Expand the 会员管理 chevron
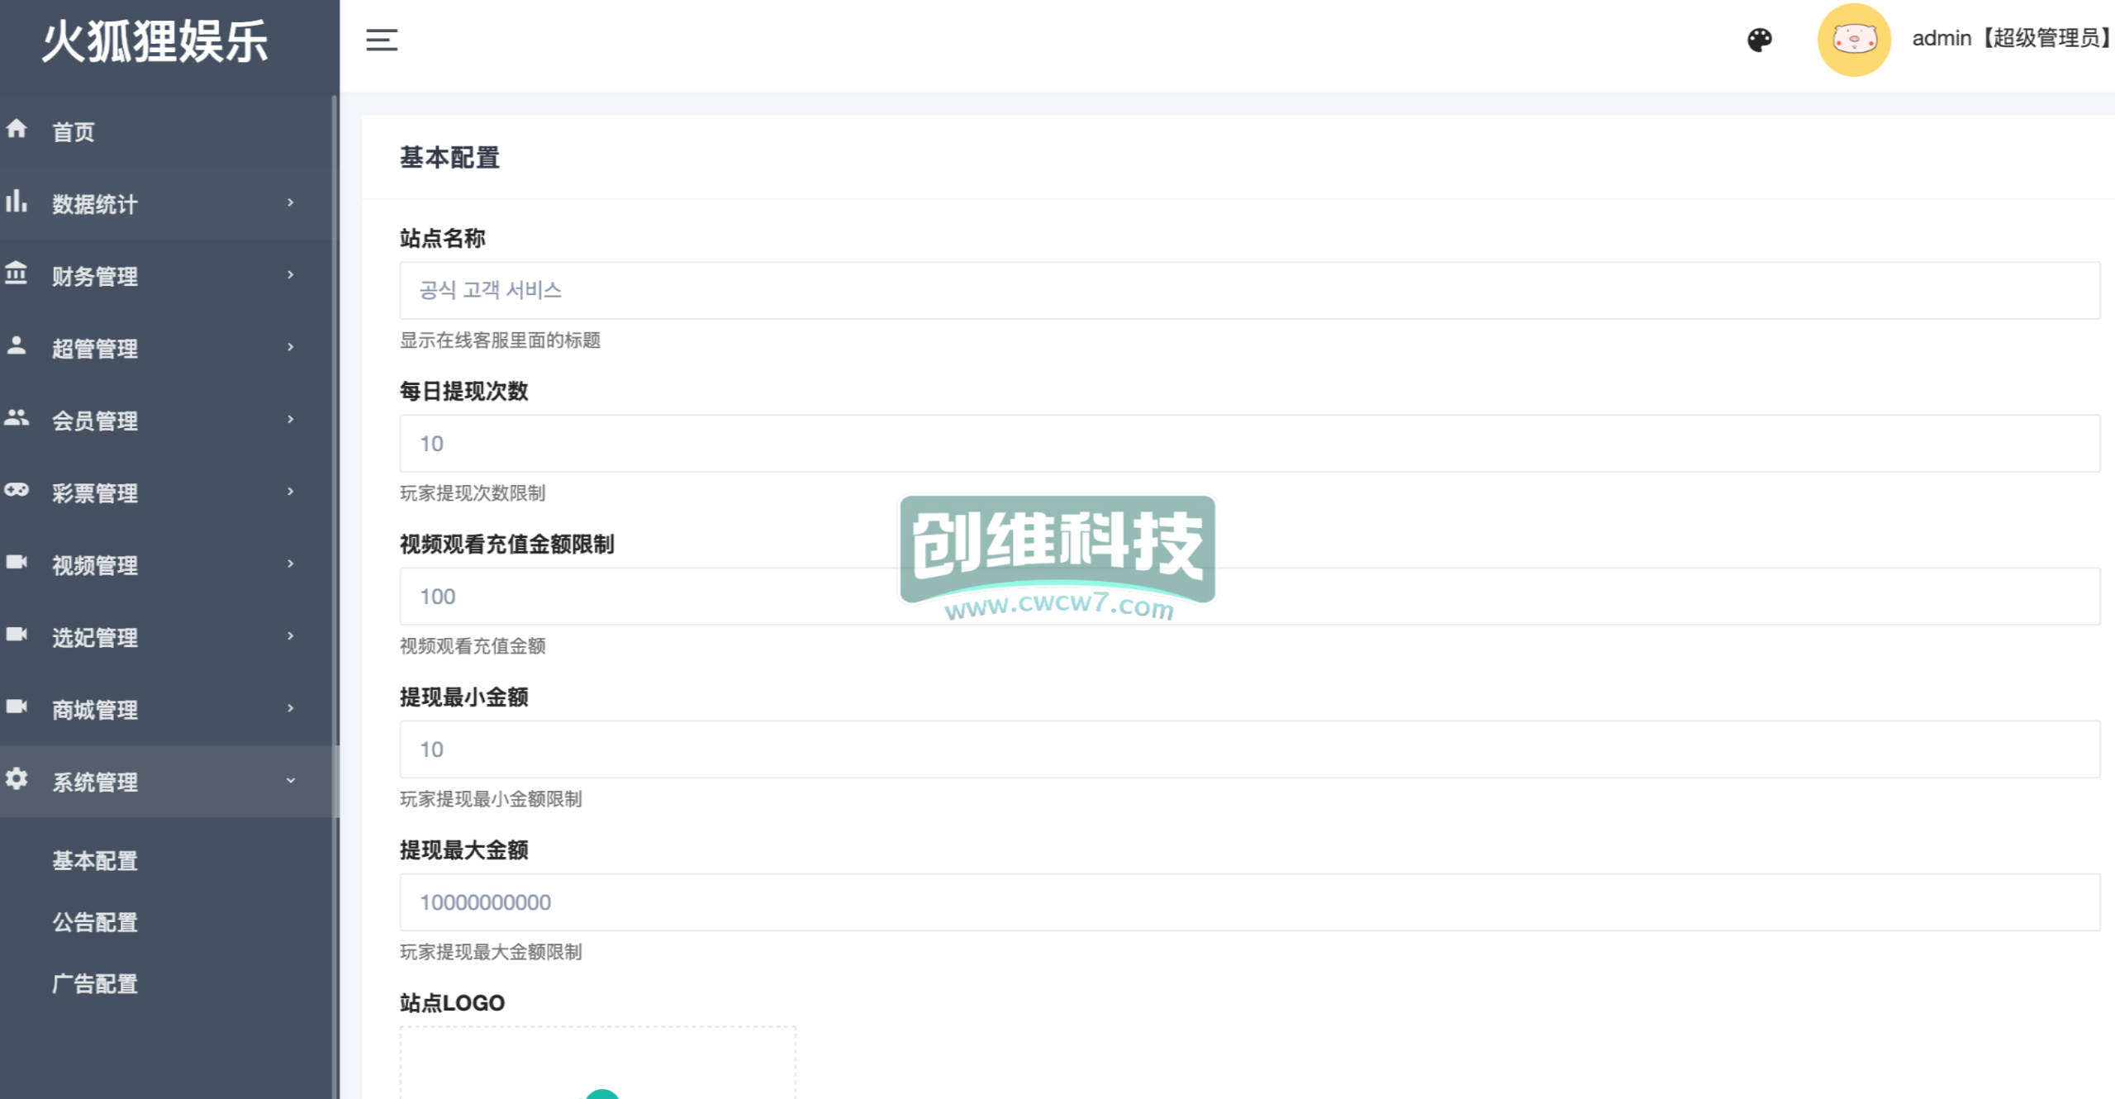Image resolution: width=2115 pixels, height=1099 pixels. pyautogui.click(x=291, y=419)
